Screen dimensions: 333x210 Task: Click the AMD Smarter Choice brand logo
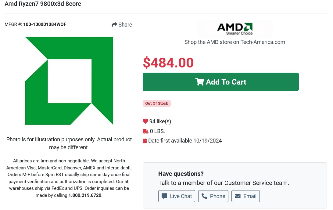point(235,29)
